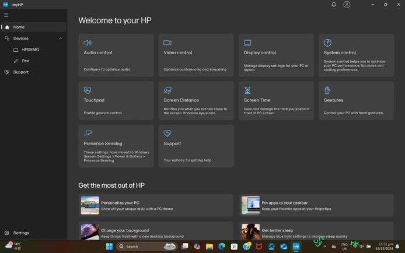Open Microsoft Store from the taskbar
This screenshot has height=253, width=405.
234,247
